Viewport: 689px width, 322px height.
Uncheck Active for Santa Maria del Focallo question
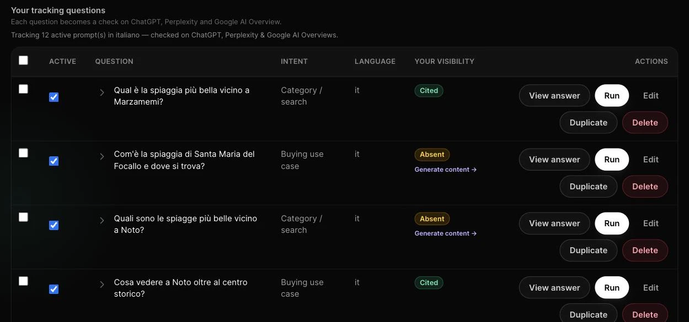click(54, 161)
